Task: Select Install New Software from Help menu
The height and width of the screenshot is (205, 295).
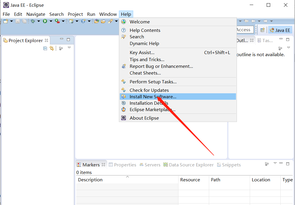Action: point(153,97)
